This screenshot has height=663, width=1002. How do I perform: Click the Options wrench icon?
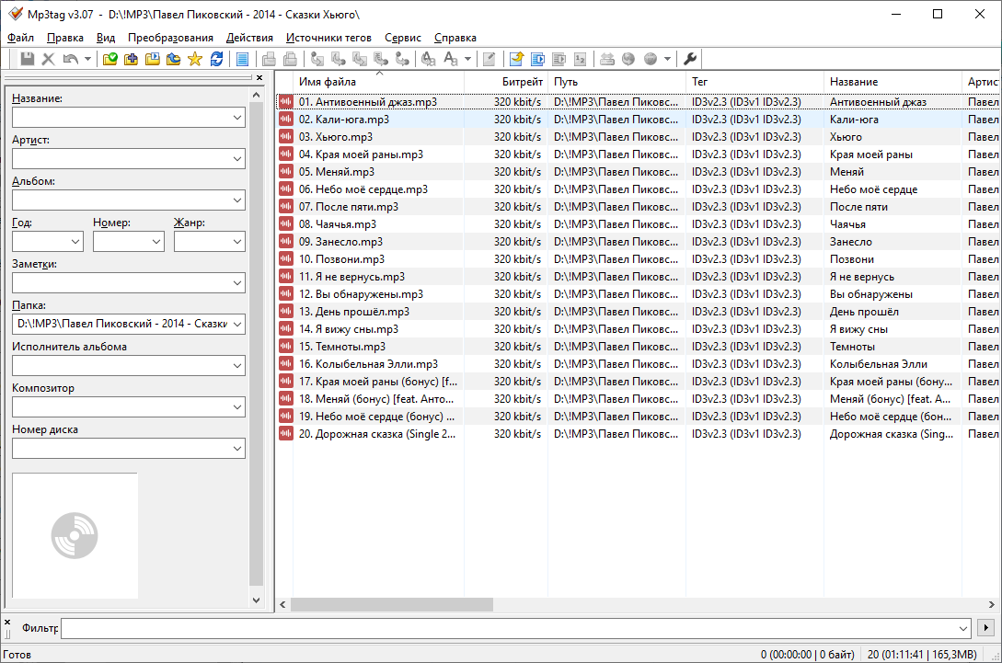pos(689,59)
